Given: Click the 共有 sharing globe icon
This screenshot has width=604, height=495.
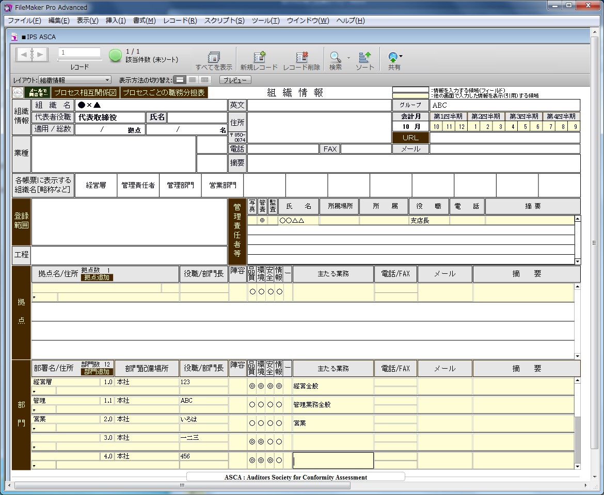Looking at the screenshot, I should click(393, 57).
